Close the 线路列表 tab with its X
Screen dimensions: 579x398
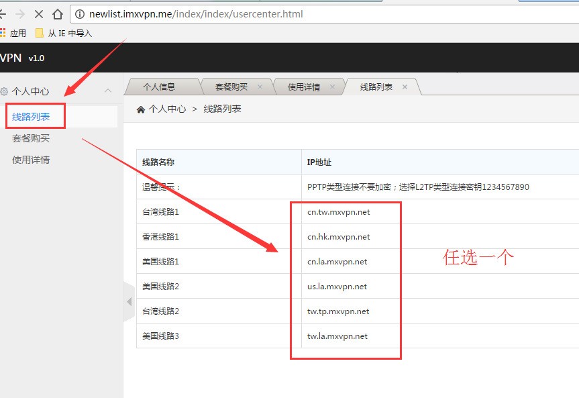coord(405,87)
